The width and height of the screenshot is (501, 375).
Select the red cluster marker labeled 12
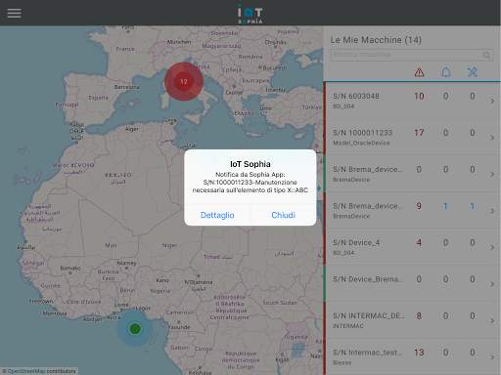pos(184,81)
